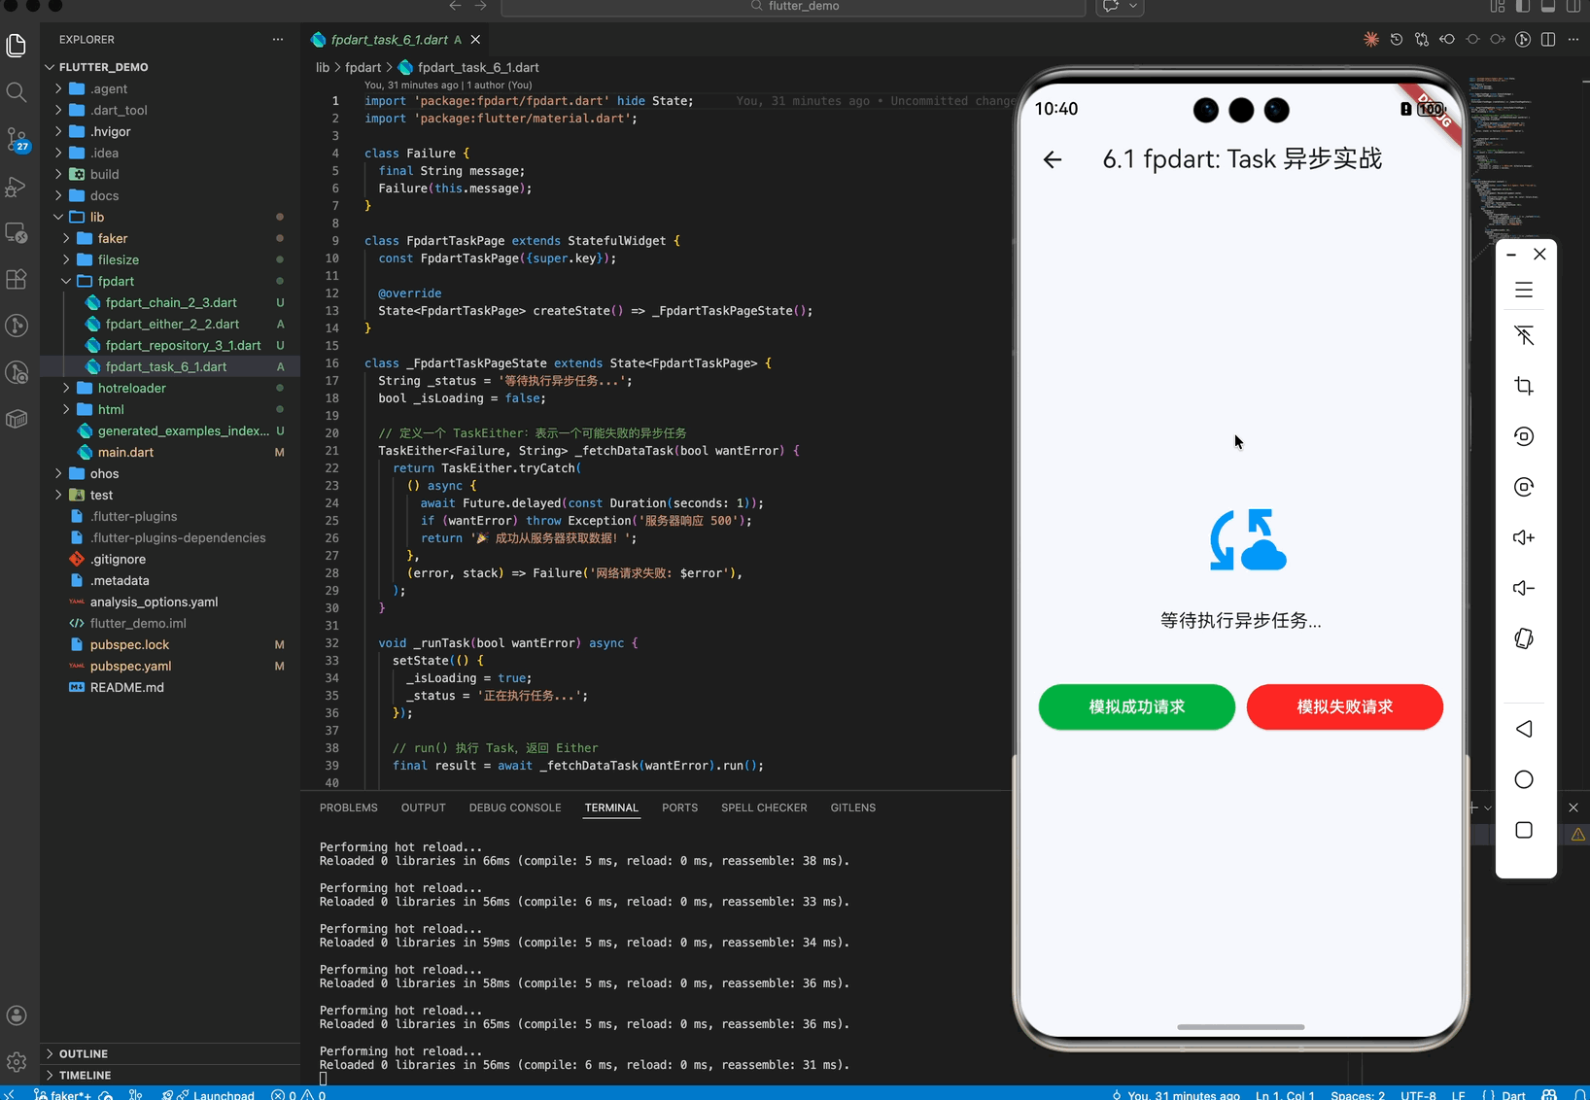Open Source Control view with 27 badge
Screen dimensions: 1590x1100
point(17,139)
